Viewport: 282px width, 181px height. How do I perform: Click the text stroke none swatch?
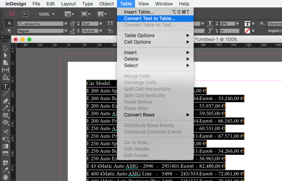click(247, 31)
